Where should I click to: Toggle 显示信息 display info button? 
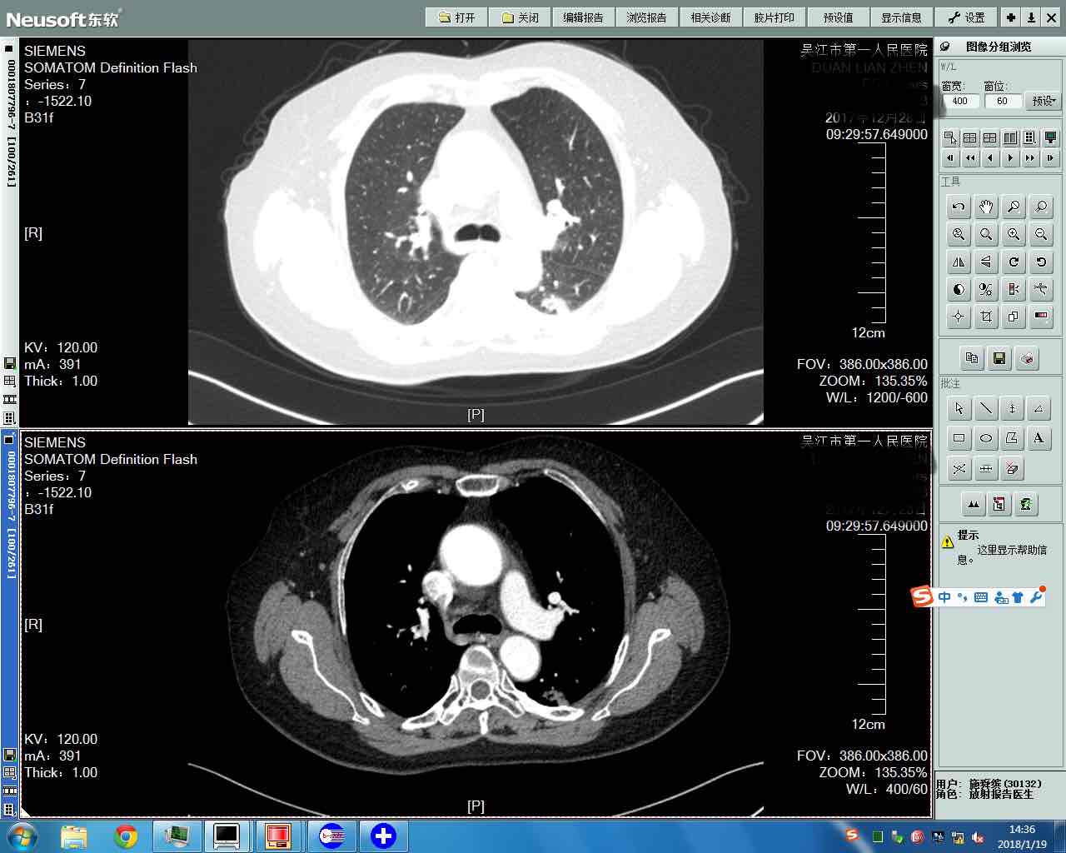tap(902, 17)
